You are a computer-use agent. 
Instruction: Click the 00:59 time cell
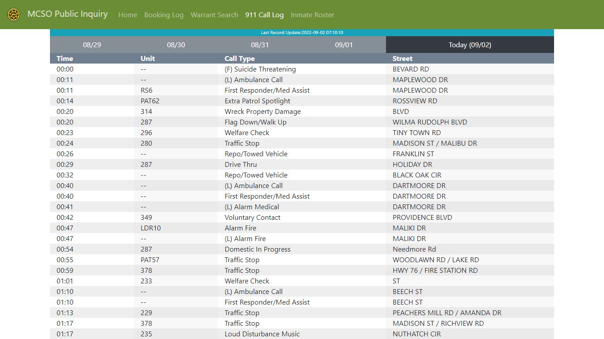coord(92,270)
